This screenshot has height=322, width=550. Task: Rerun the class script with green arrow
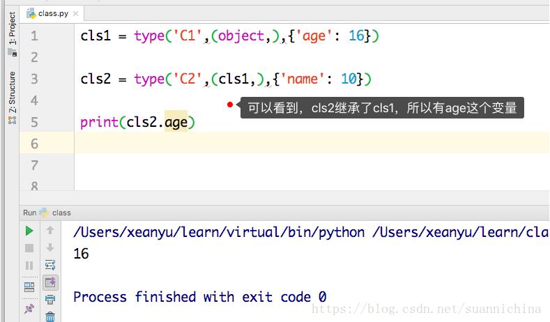tap(29, 231)
